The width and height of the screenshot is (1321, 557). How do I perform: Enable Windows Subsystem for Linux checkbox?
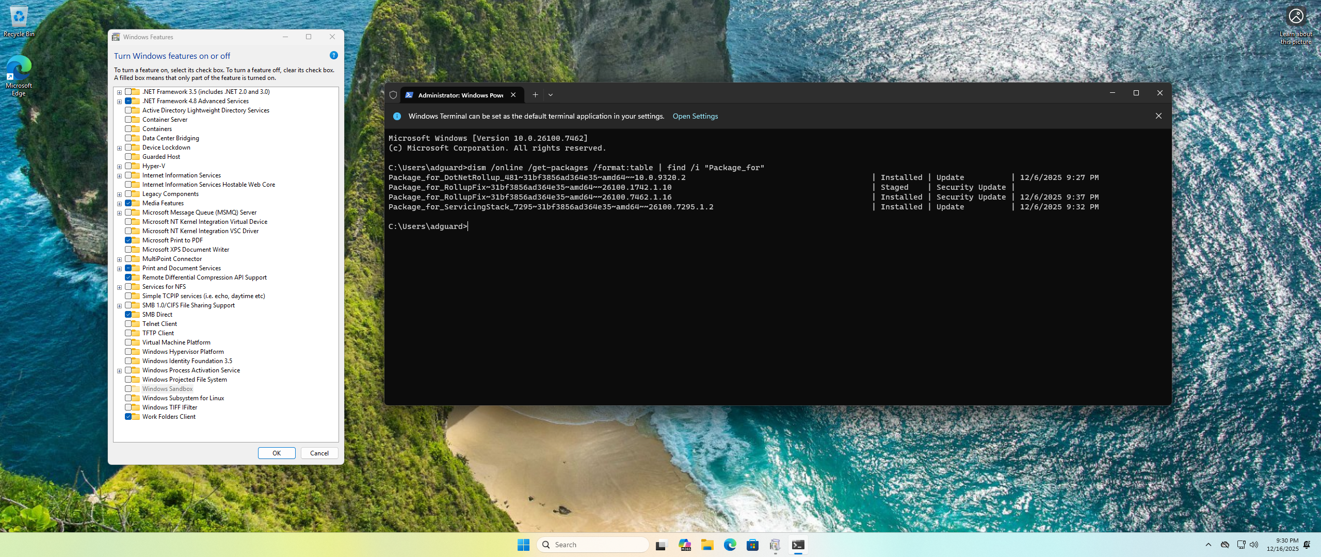(x=128, y=398)
